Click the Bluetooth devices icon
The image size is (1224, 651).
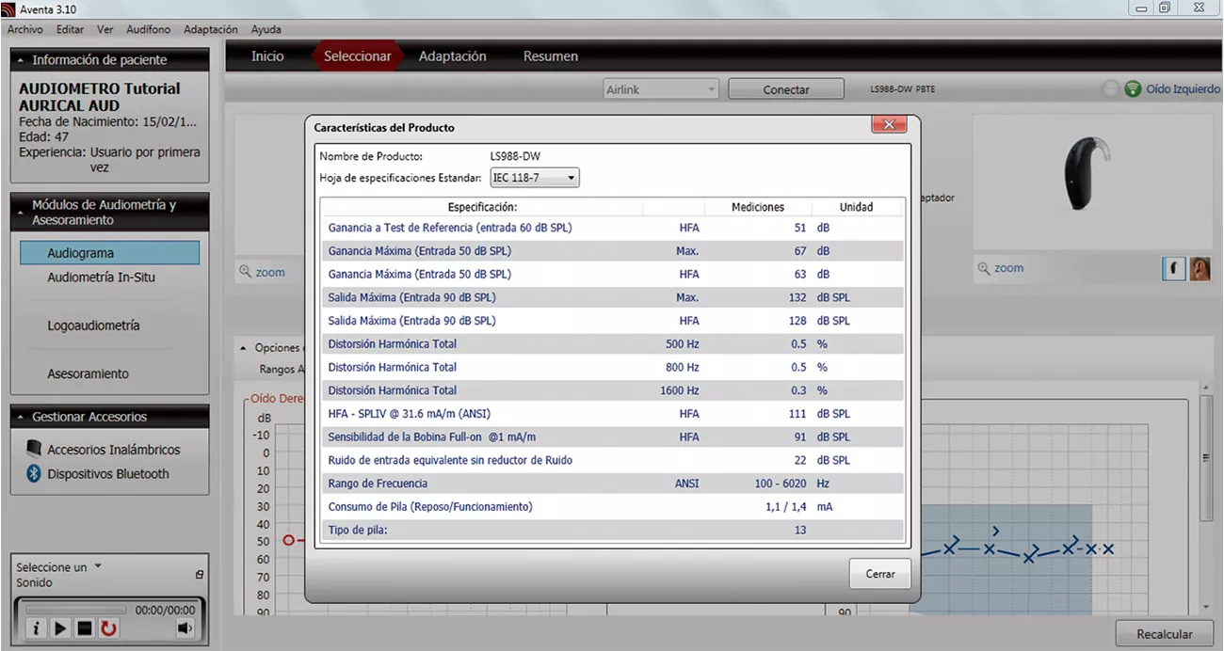click(34, 474)
